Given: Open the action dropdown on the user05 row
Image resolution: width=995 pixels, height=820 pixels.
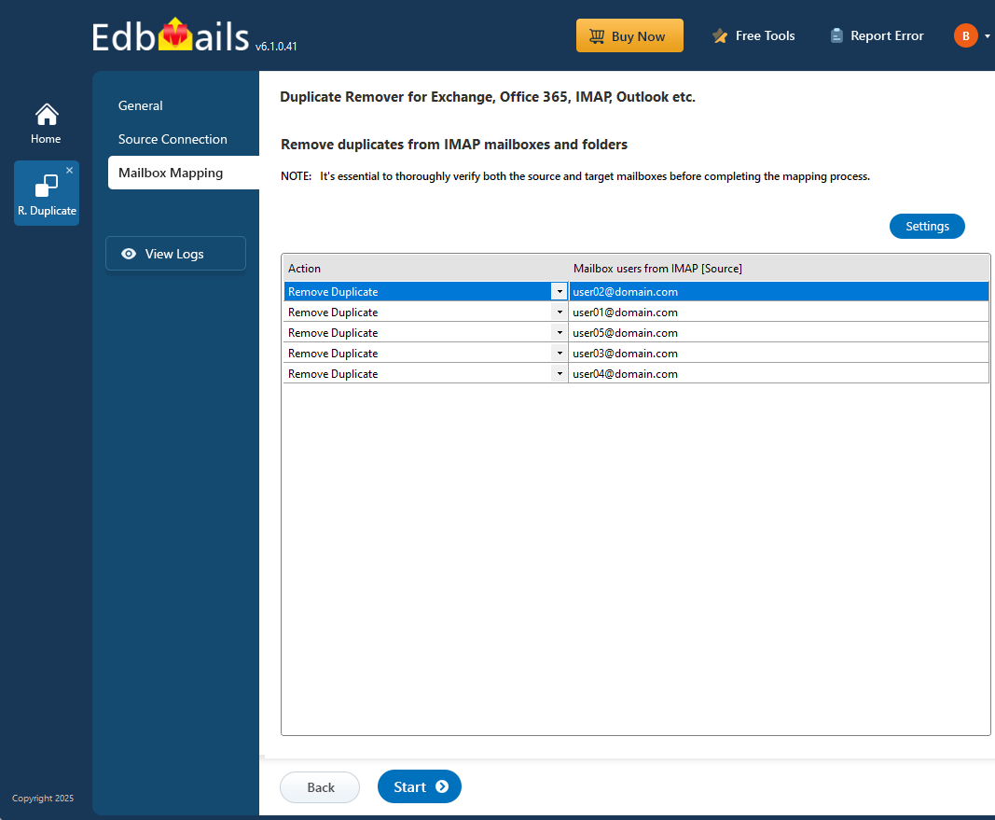Looking at the screenshot, I should click(560, 332).
